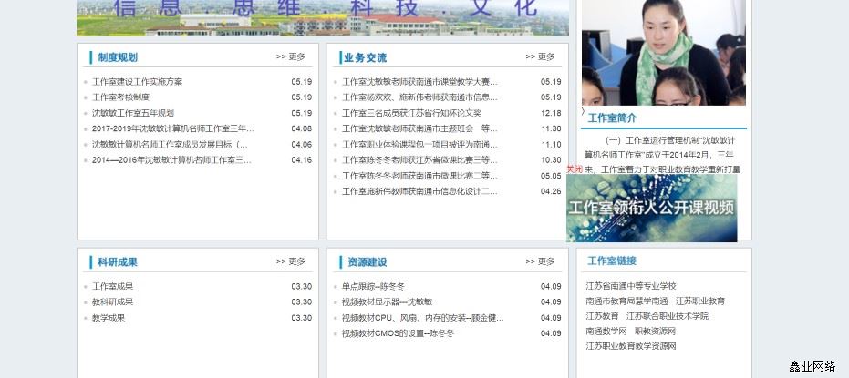This screenshot has width=849, height=378.
Task: Click the teacher photo above 工作室简介
Action: [663, 53]
